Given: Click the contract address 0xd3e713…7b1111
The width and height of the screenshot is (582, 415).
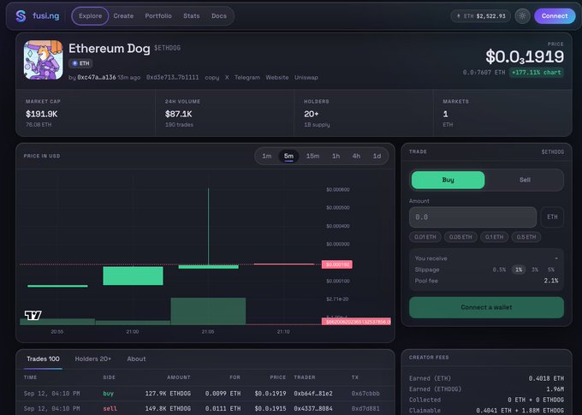Looking at the screenshot, I should (x=172, y=77).
